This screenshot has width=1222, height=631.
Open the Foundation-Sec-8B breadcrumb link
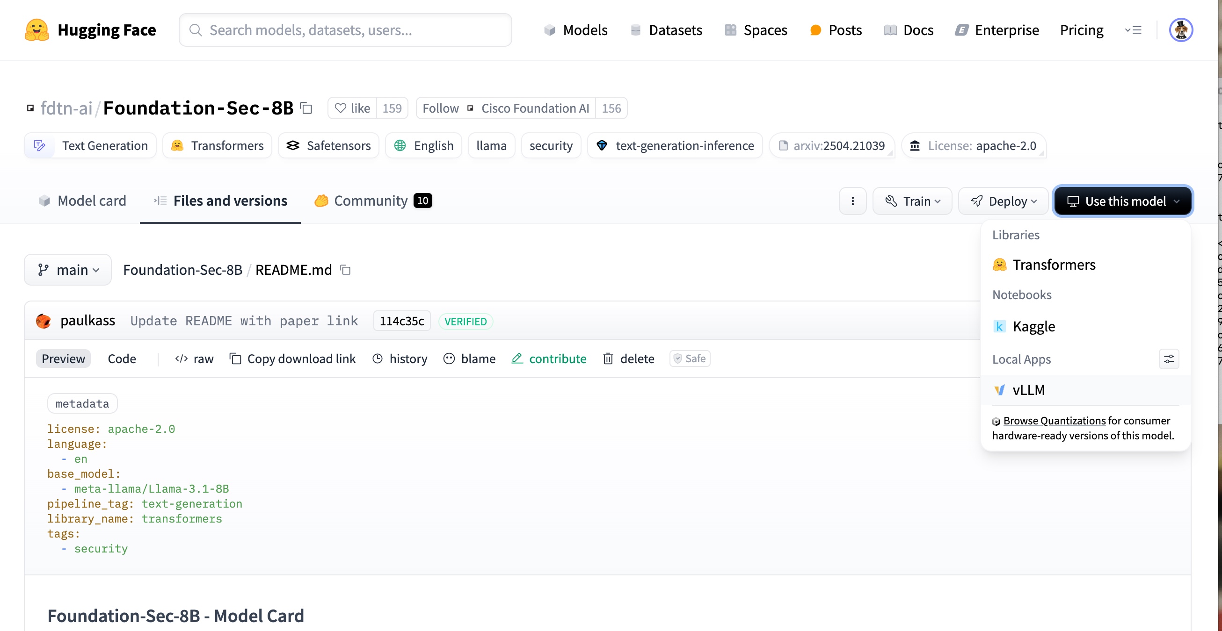point(182,270)
